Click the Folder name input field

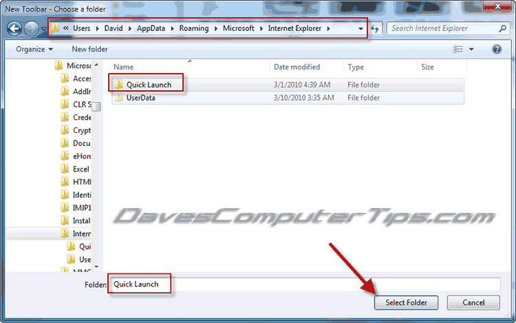(x=304, y=284)
